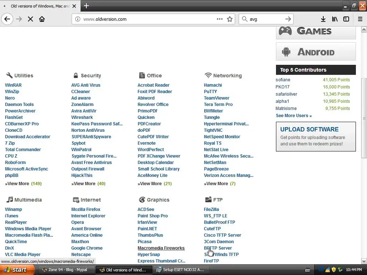
Task: Stop page loading with the X button
Action: click(x=30, y=19)
